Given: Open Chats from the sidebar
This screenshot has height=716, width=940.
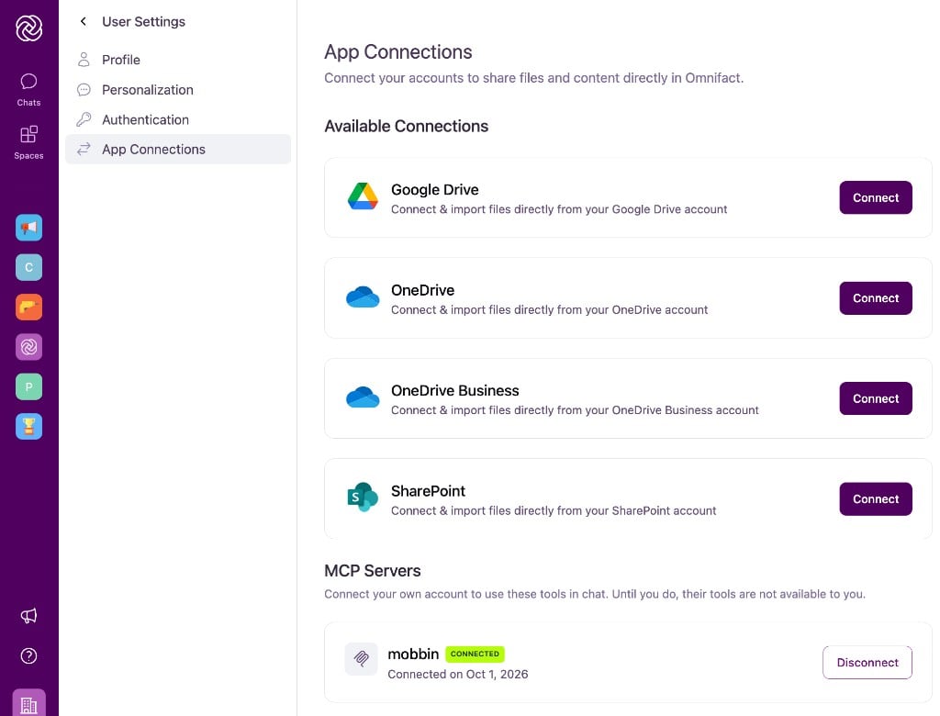Looking at the screenshot, I should pyautogui.click(x=28, y=90).
